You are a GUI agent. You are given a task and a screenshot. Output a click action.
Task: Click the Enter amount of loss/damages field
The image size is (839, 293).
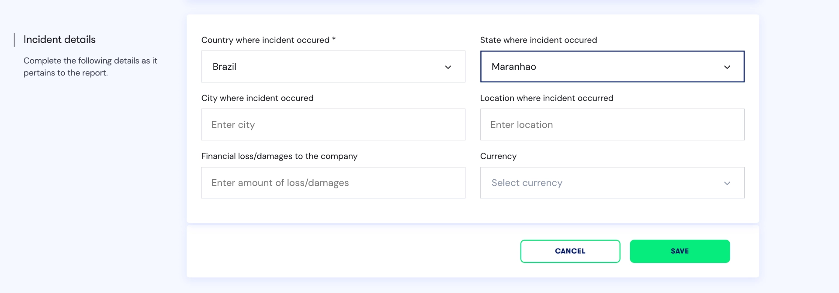point(333,183)
